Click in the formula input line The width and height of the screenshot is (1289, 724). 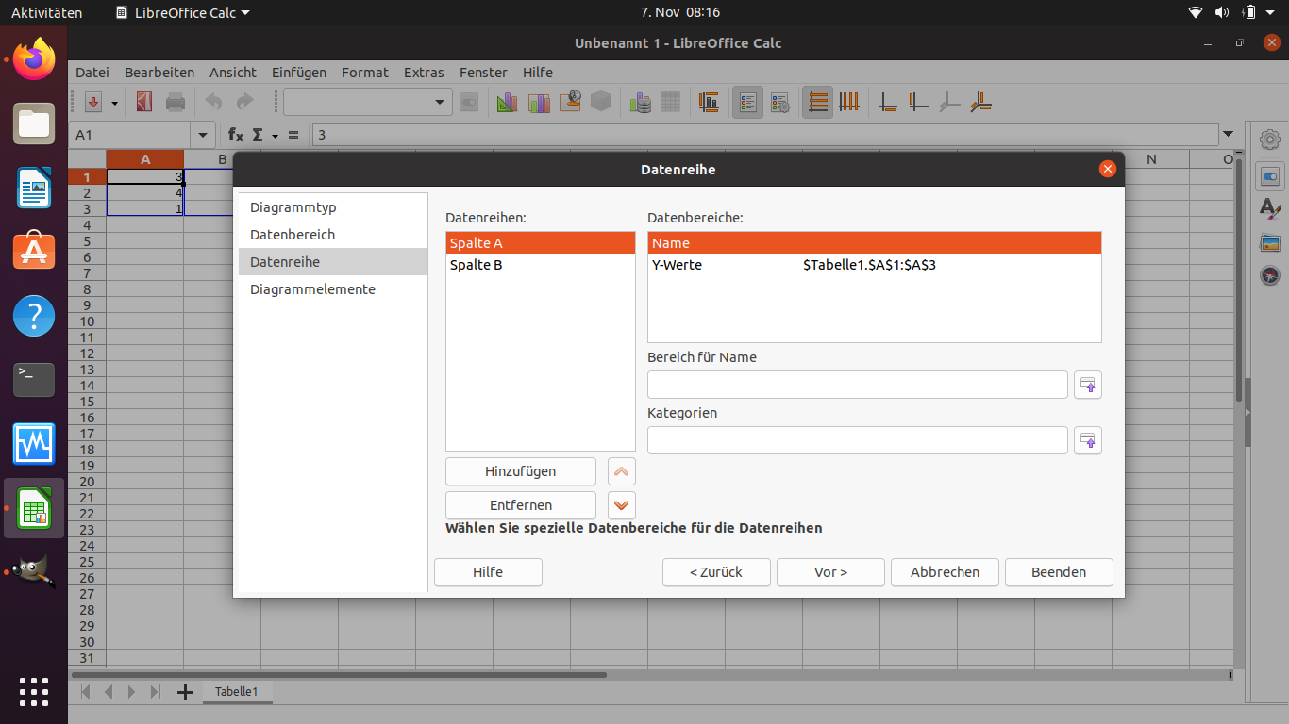764,135
